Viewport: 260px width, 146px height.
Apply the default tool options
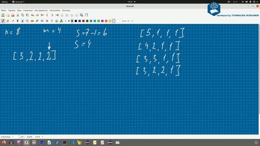57,21
